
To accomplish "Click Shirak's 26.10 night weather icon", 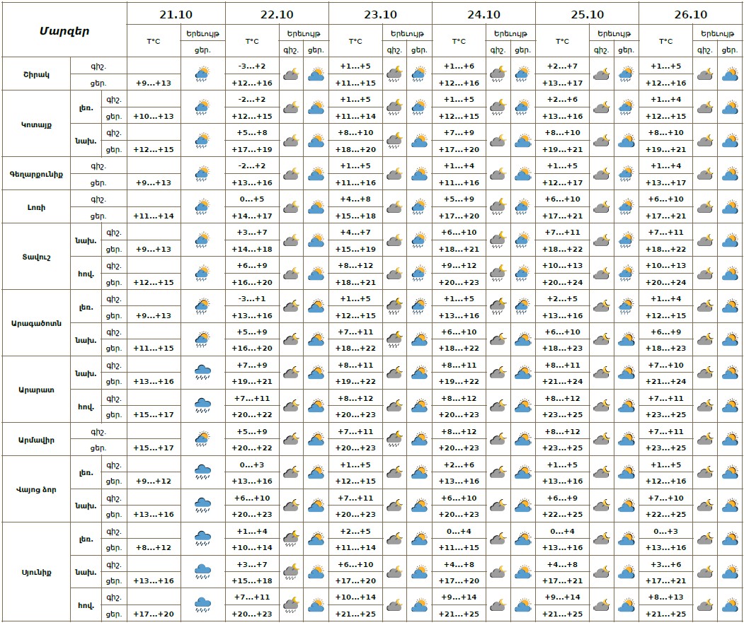I will point(704,74).
